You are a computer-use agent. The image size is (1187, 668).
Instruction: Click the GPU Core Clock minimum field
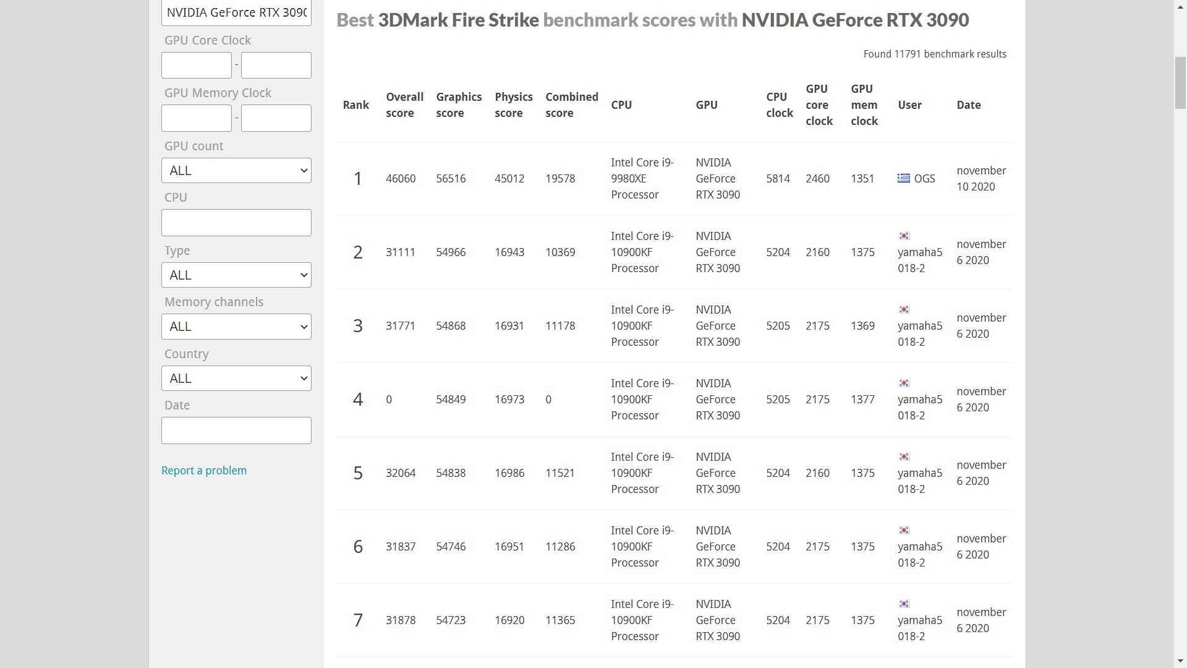click(197, 65)
